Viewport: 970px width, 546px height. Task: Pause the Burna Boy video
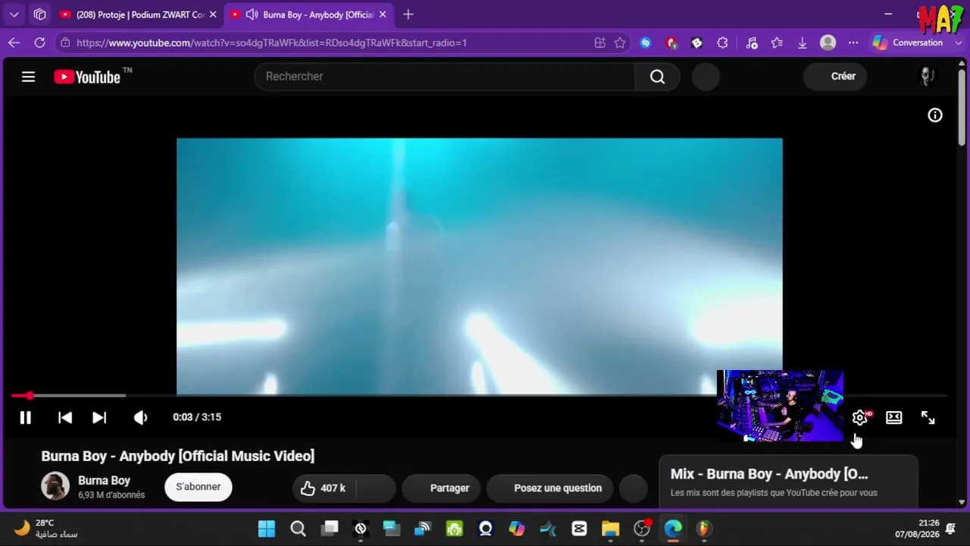point(25,417)
